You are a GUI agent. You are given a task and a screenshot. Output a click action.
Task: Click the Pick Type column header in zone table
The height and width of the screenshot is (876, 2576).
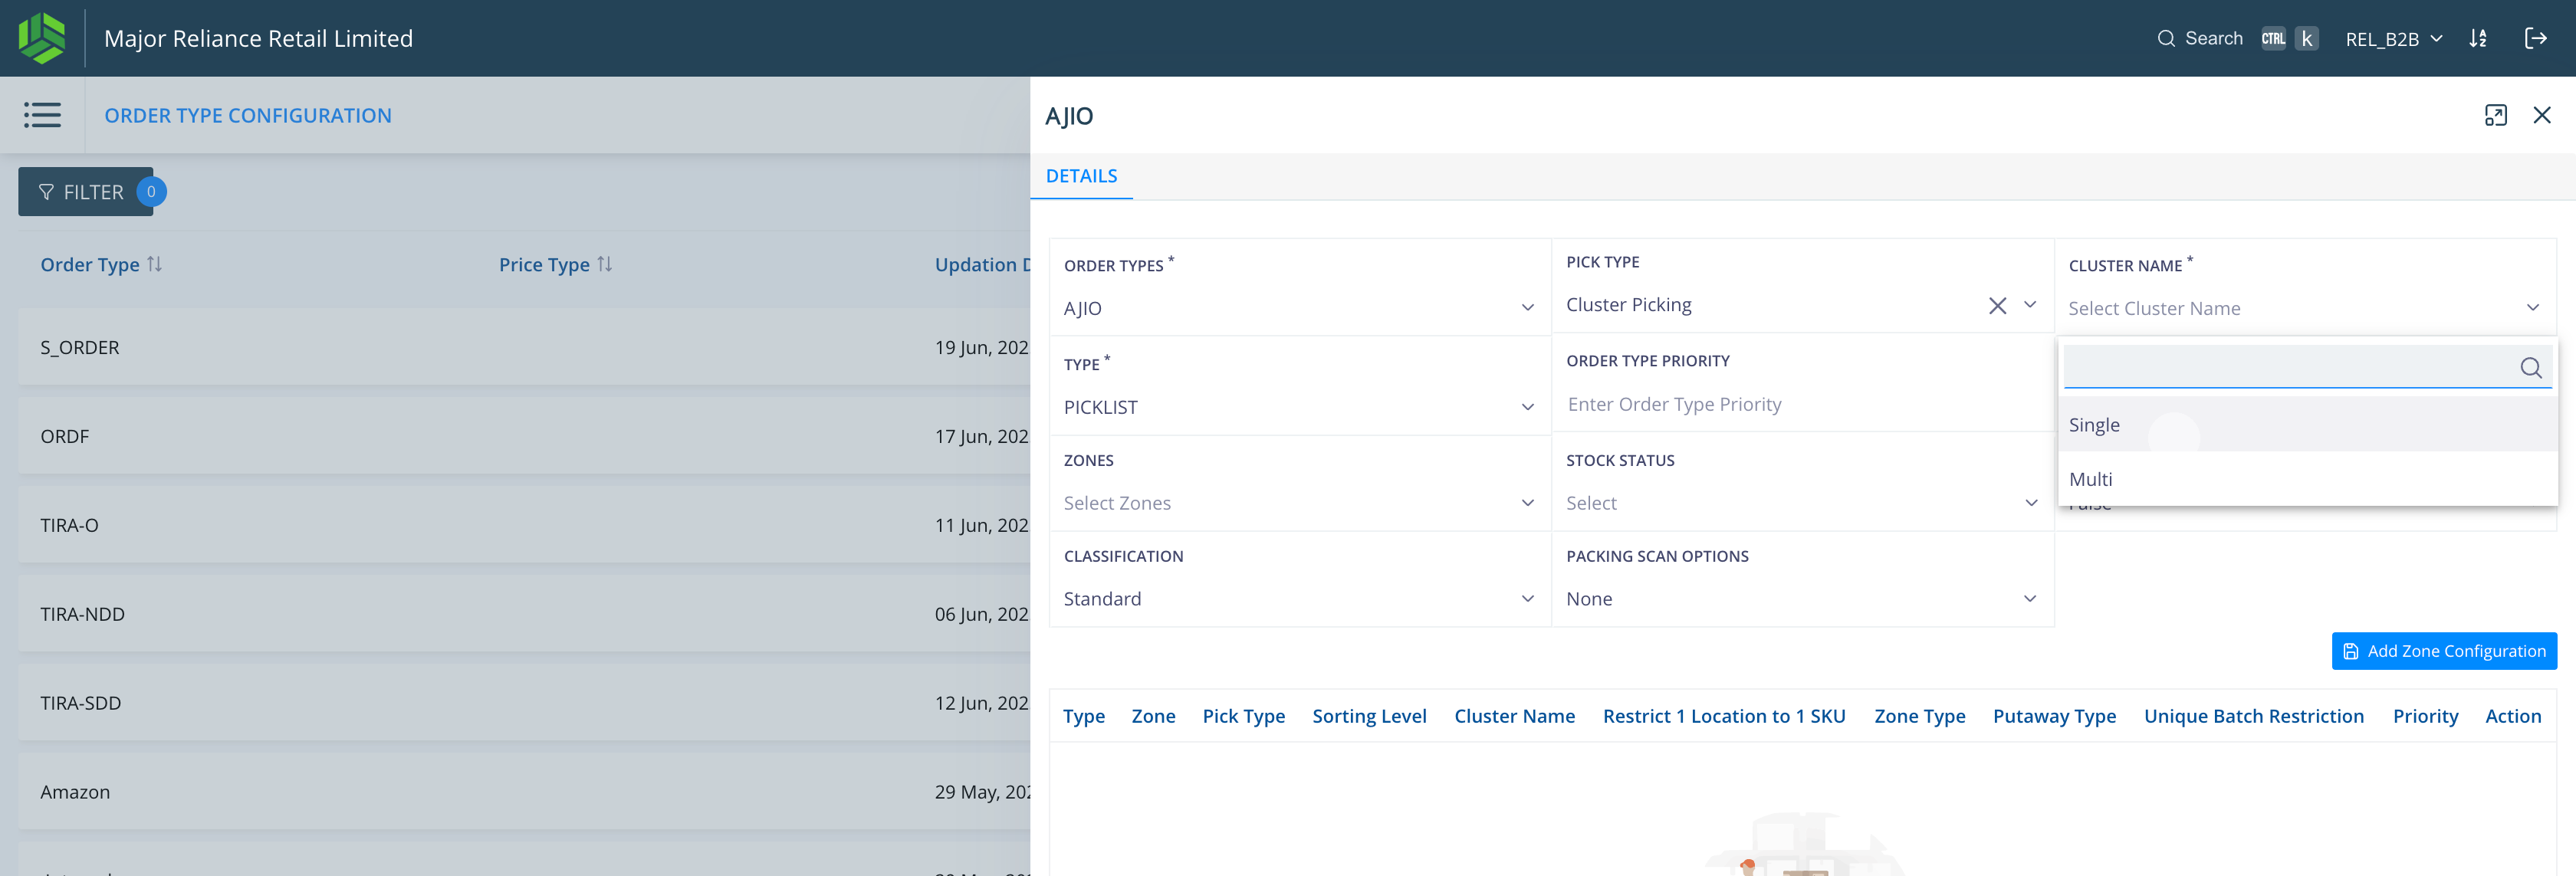coord(1243,716)
